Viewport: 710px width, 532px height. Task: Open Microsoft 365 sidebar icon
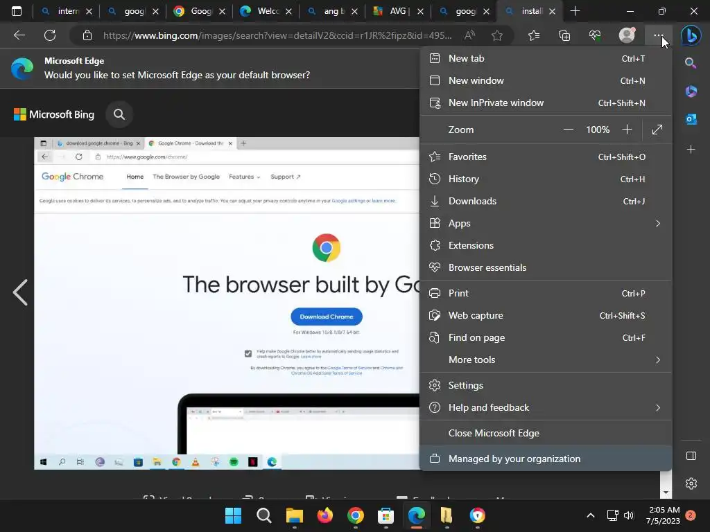click(x=691, y=91)
